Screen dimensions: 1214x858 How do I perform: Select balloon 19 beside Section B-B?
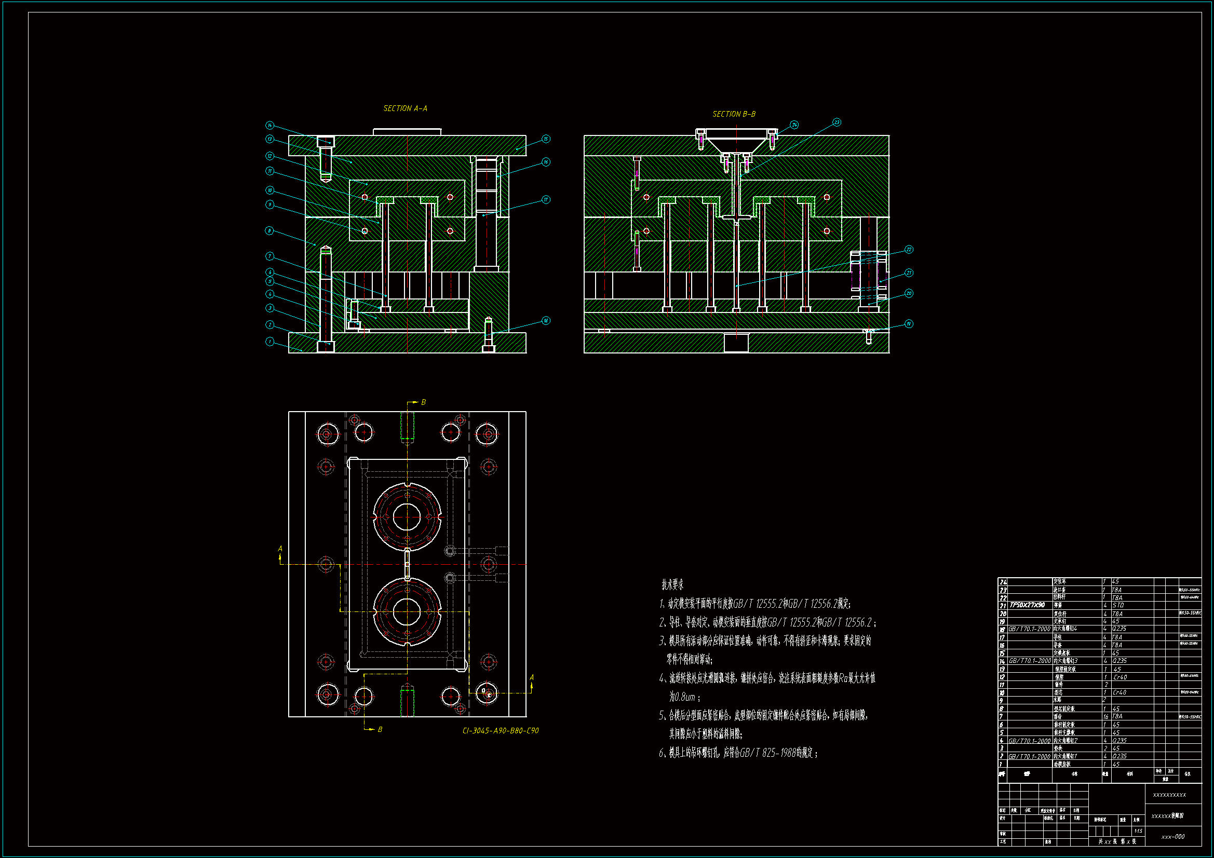coord(908,323)
